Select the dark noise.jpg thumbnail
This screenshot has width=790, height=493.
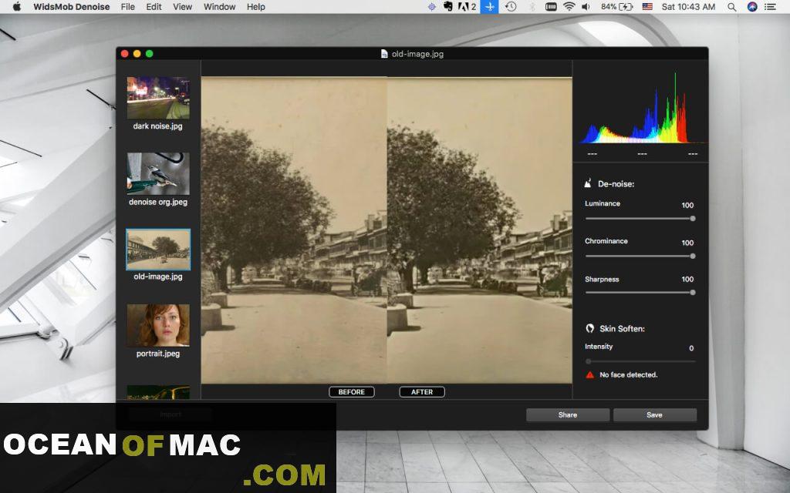158,98
